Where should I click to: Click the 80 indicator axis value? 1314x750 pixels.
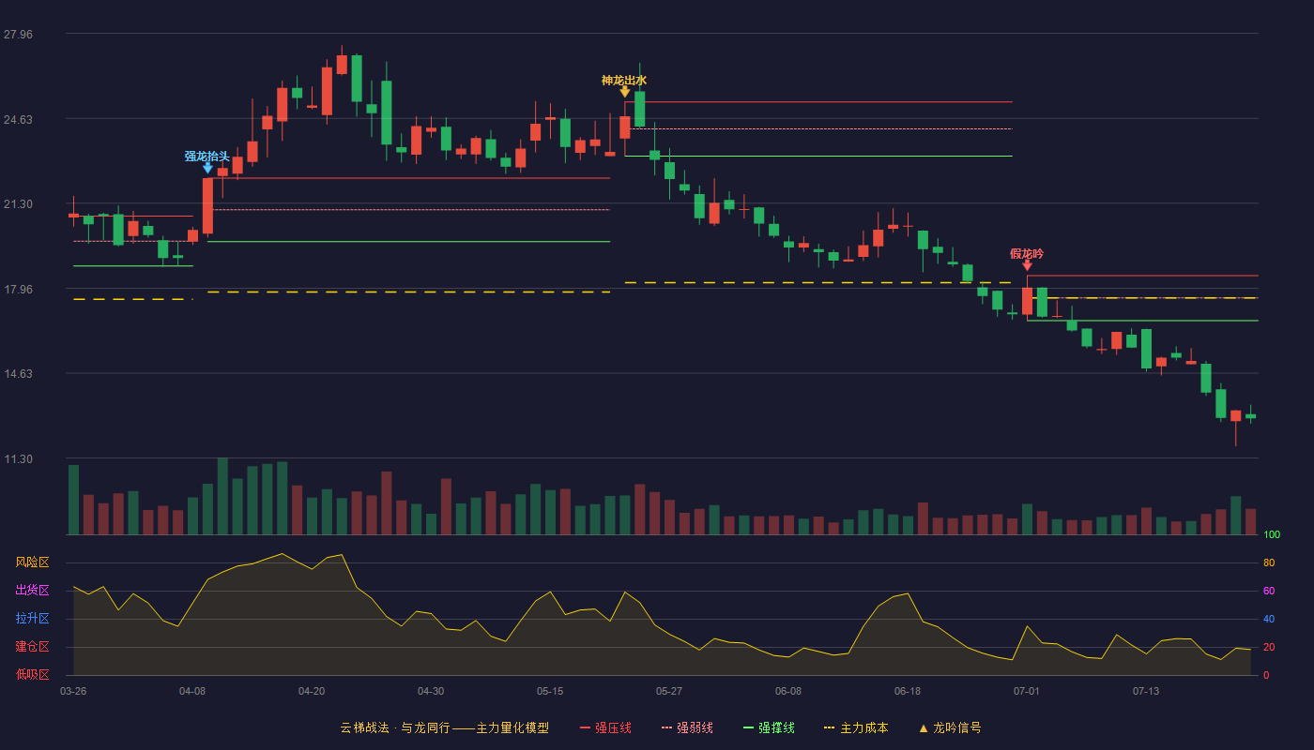(1269, 562)
